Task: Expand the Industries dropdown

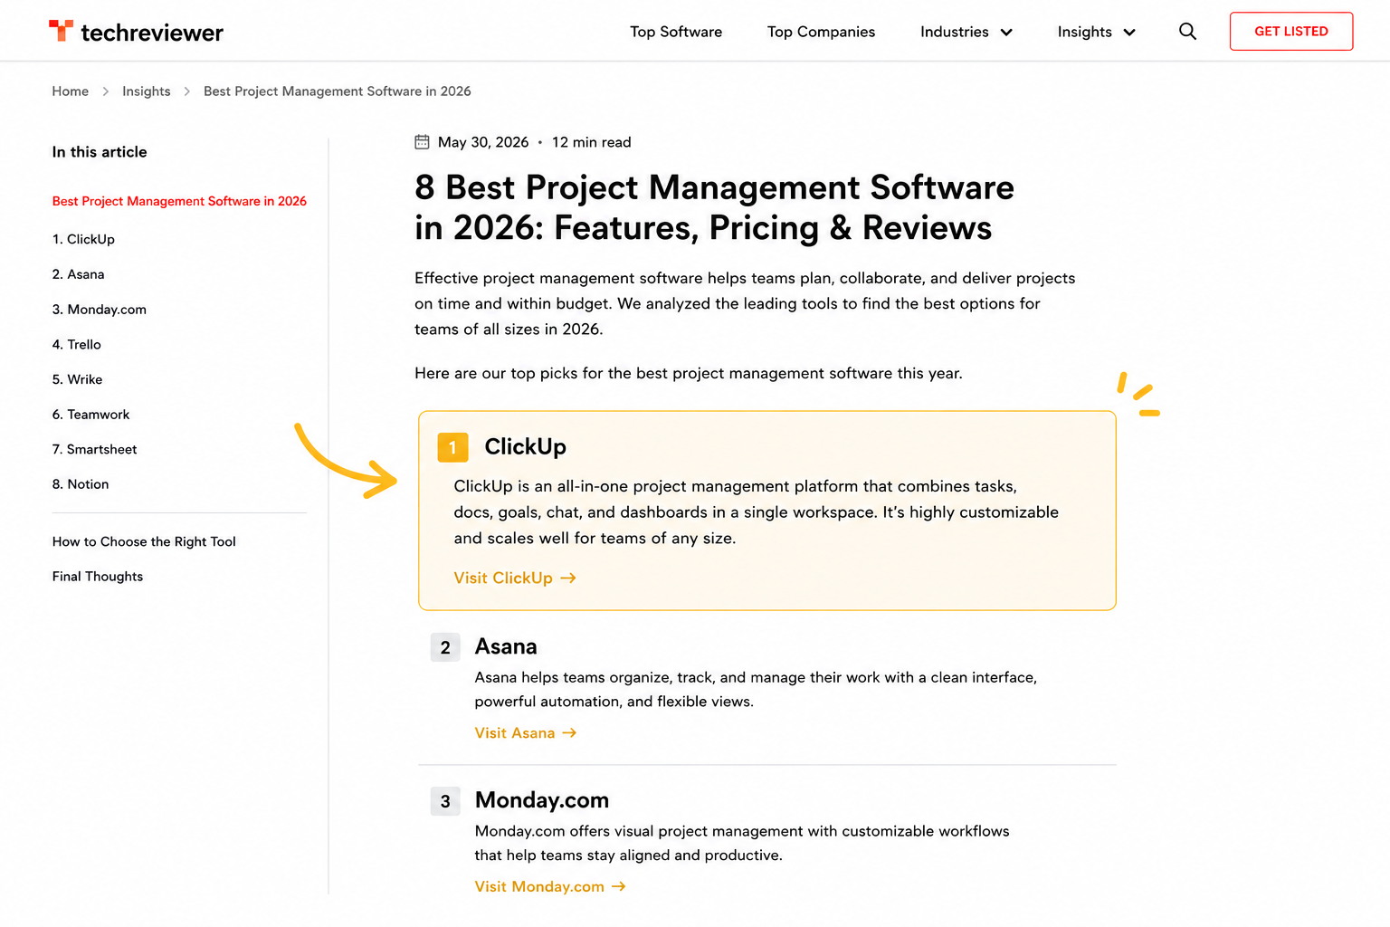Action: click(966, 32)
